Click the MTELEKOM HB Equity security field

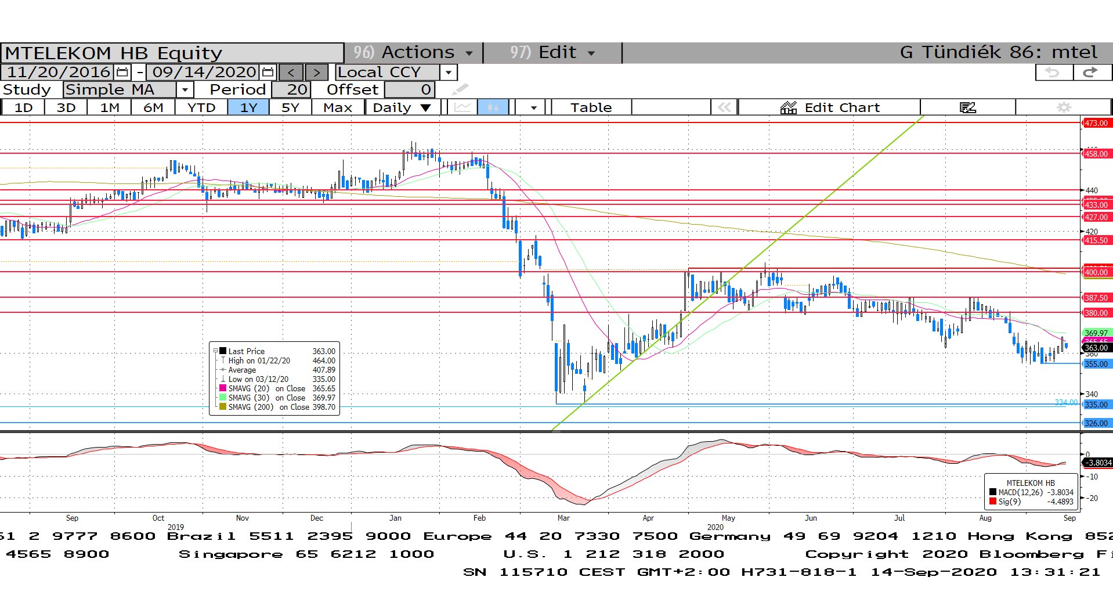pos(172,53)
